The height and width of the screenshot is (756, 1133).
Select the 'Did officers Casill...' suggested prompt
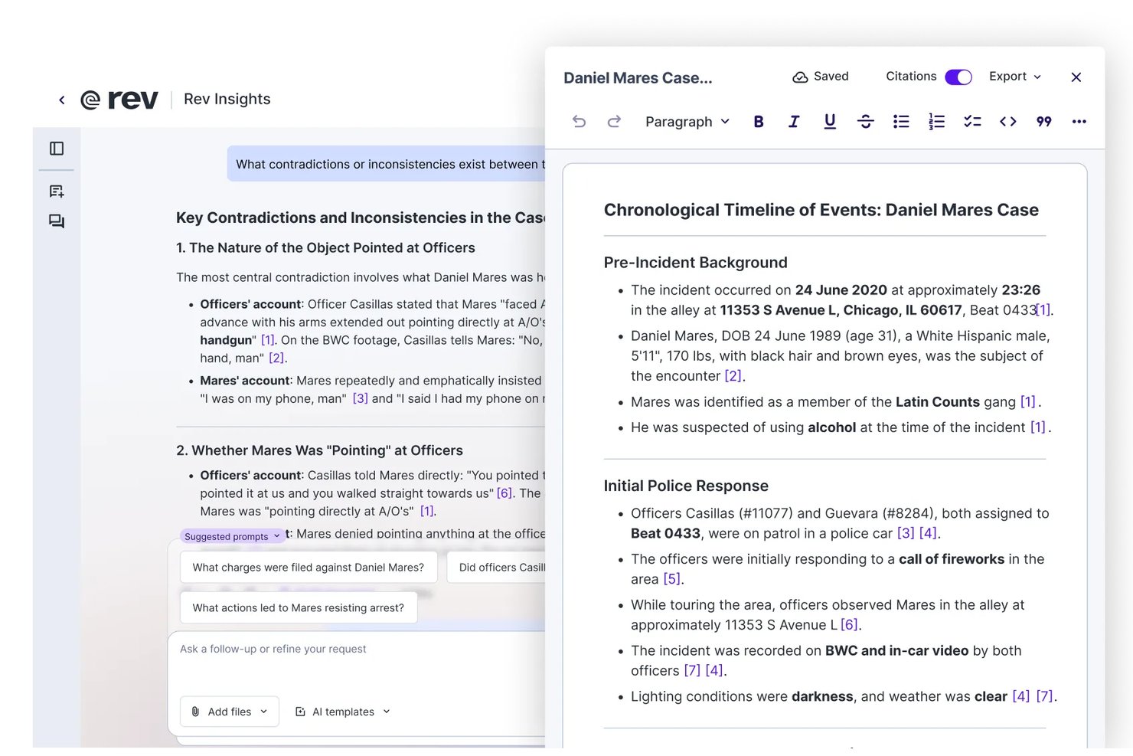(496, 568)
